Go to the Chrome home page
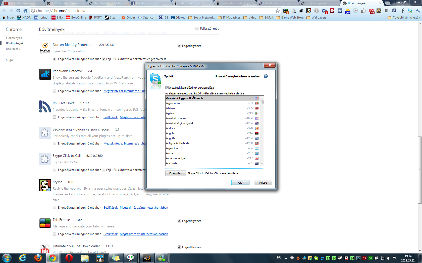The height and width of the screenshot is (263, 422). tap(25, 11)
